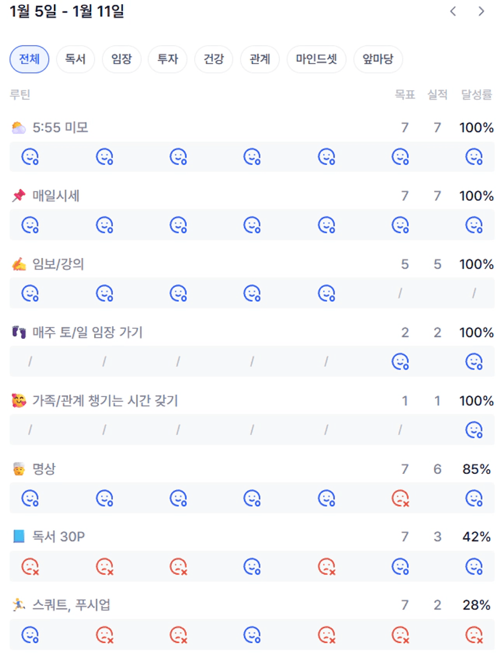Go to the previous week

click(x=453, y=11)
